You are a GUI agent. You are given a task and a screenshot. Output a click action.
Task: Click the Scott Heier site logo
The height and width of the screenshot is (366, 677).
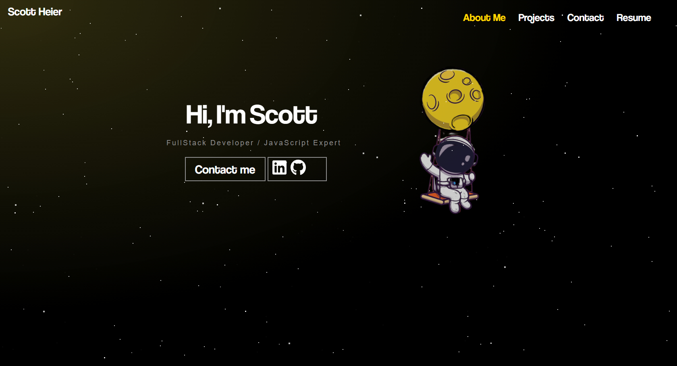click(x=35, y=12)
